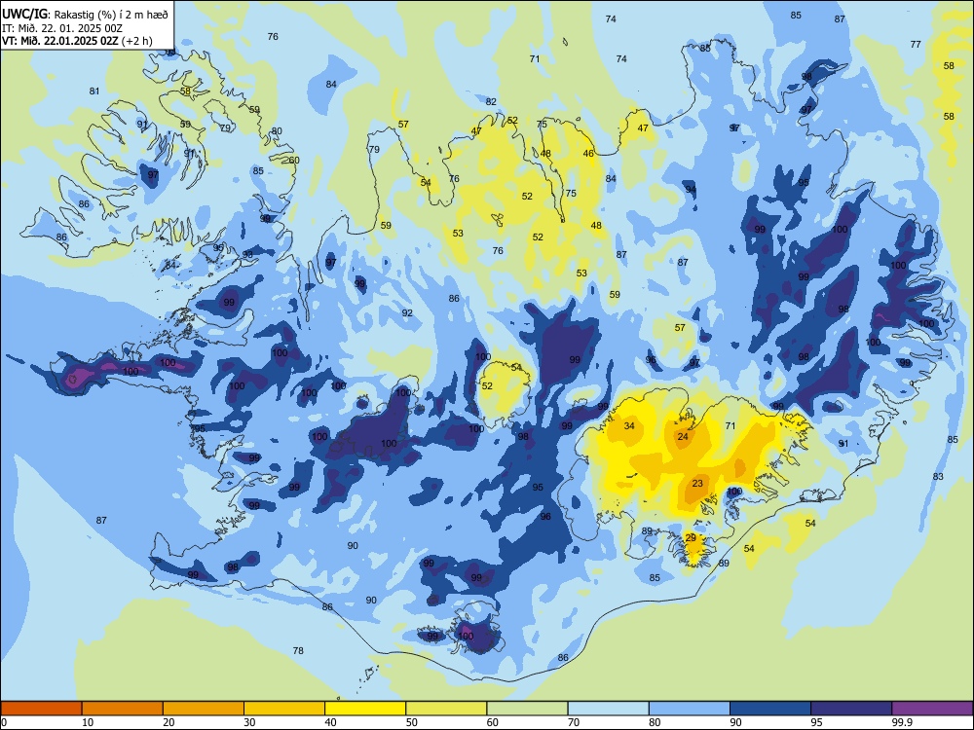Select the bright yellow 40–50 legend swatch
This screenshot has width=974, height=730.
coord(365,709)
